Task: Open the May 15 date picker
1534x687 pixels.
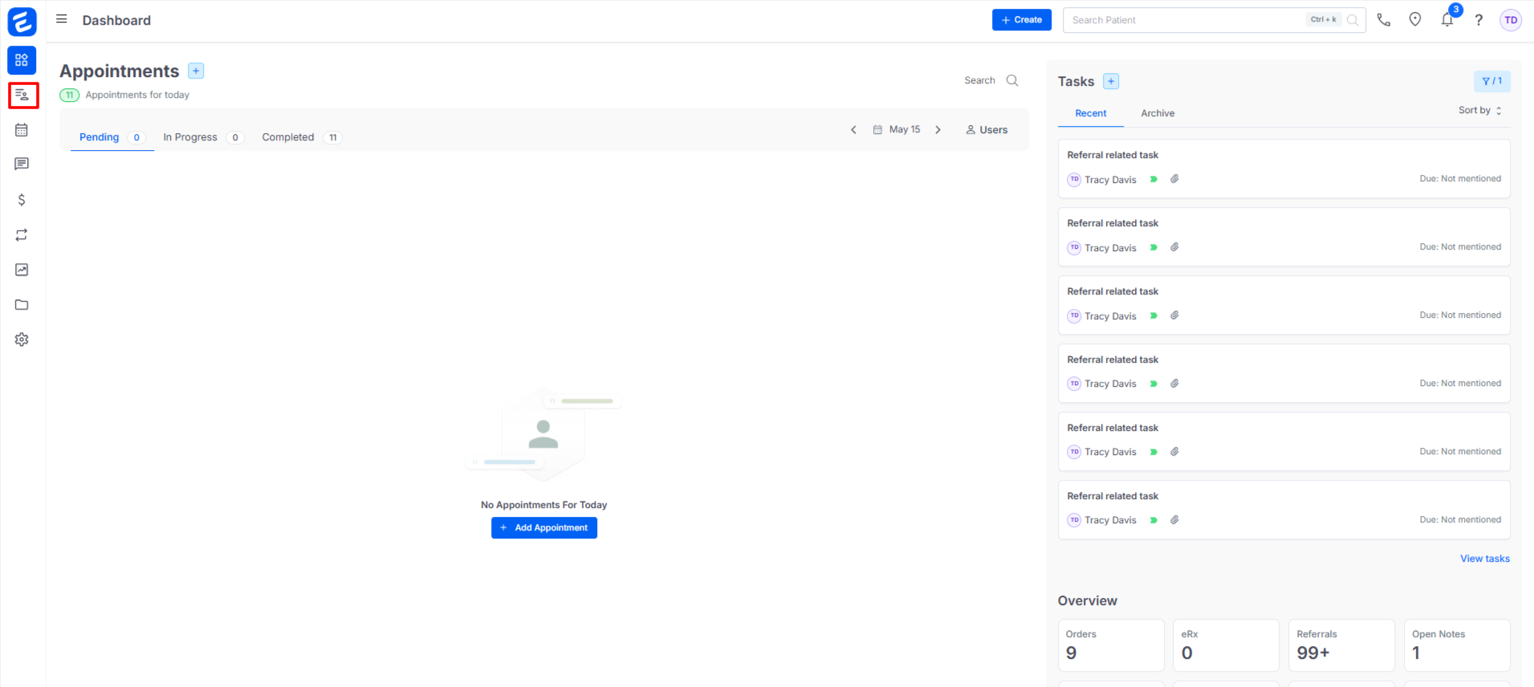Action: coord(897,130)
